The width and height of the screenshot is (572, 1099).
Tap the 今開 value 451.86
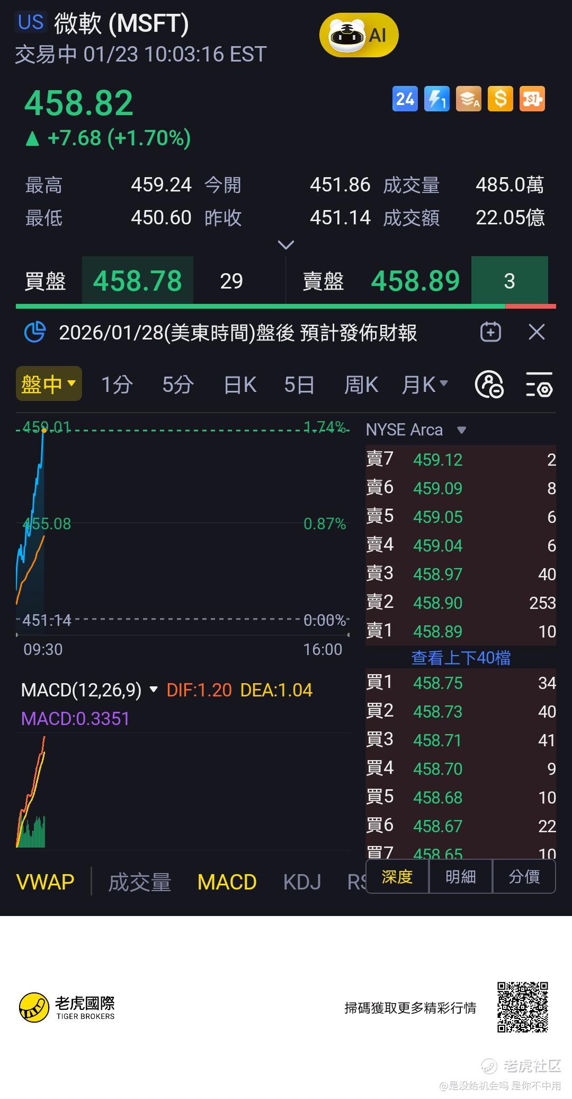click(x=340, y=185)
